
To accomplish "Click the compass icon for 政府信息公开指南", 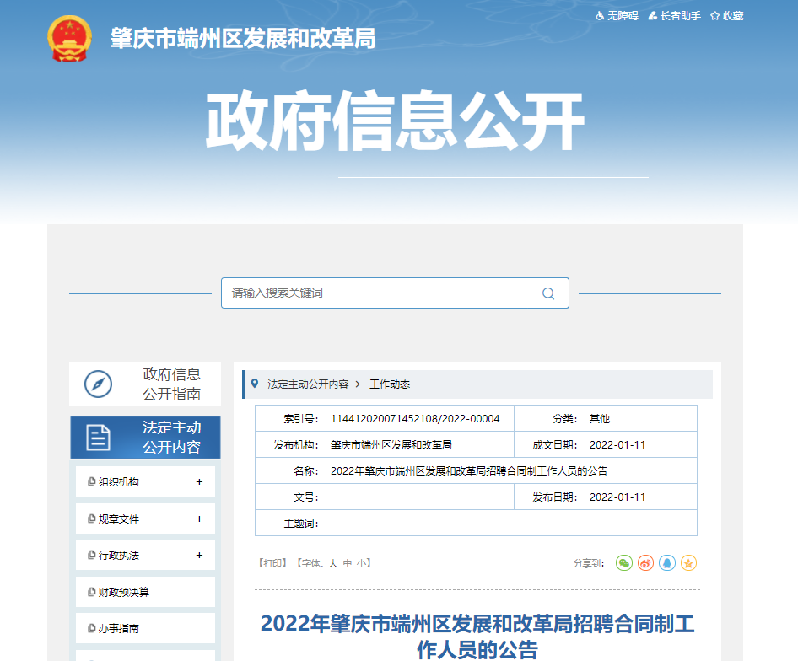I will point(98,384).
